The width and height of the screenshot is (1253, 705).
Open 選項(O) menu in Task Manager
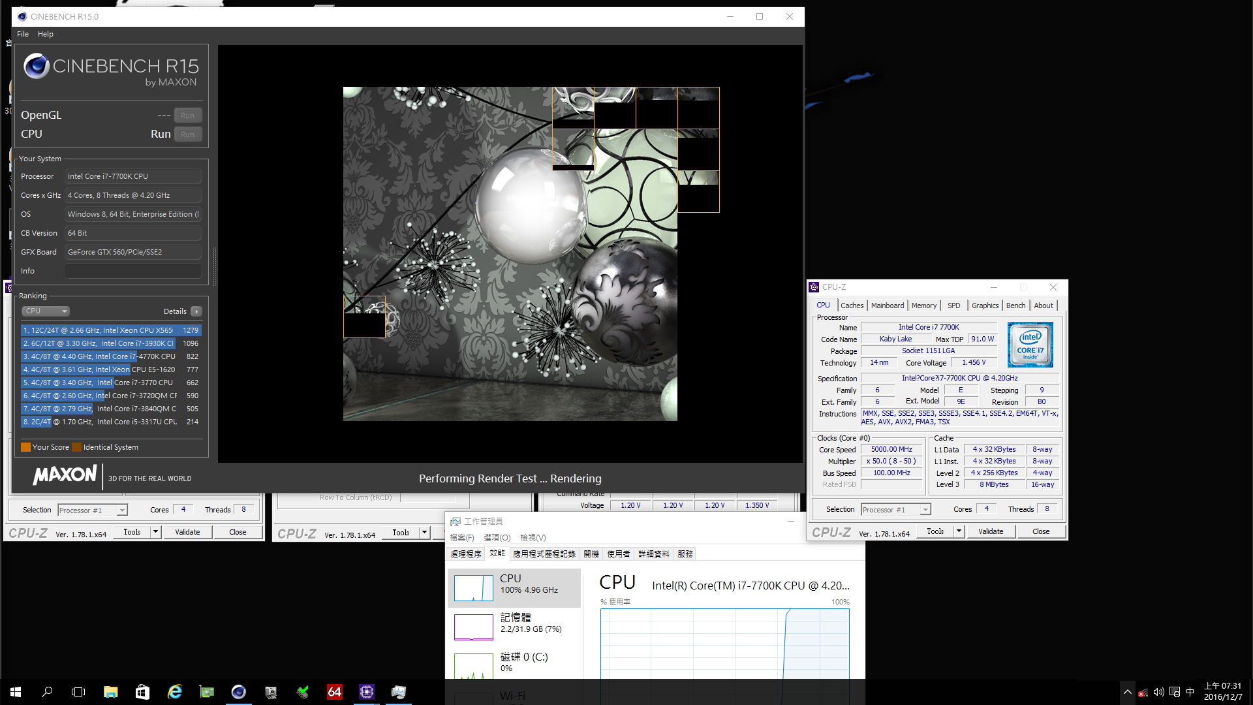tap(497, 538)
